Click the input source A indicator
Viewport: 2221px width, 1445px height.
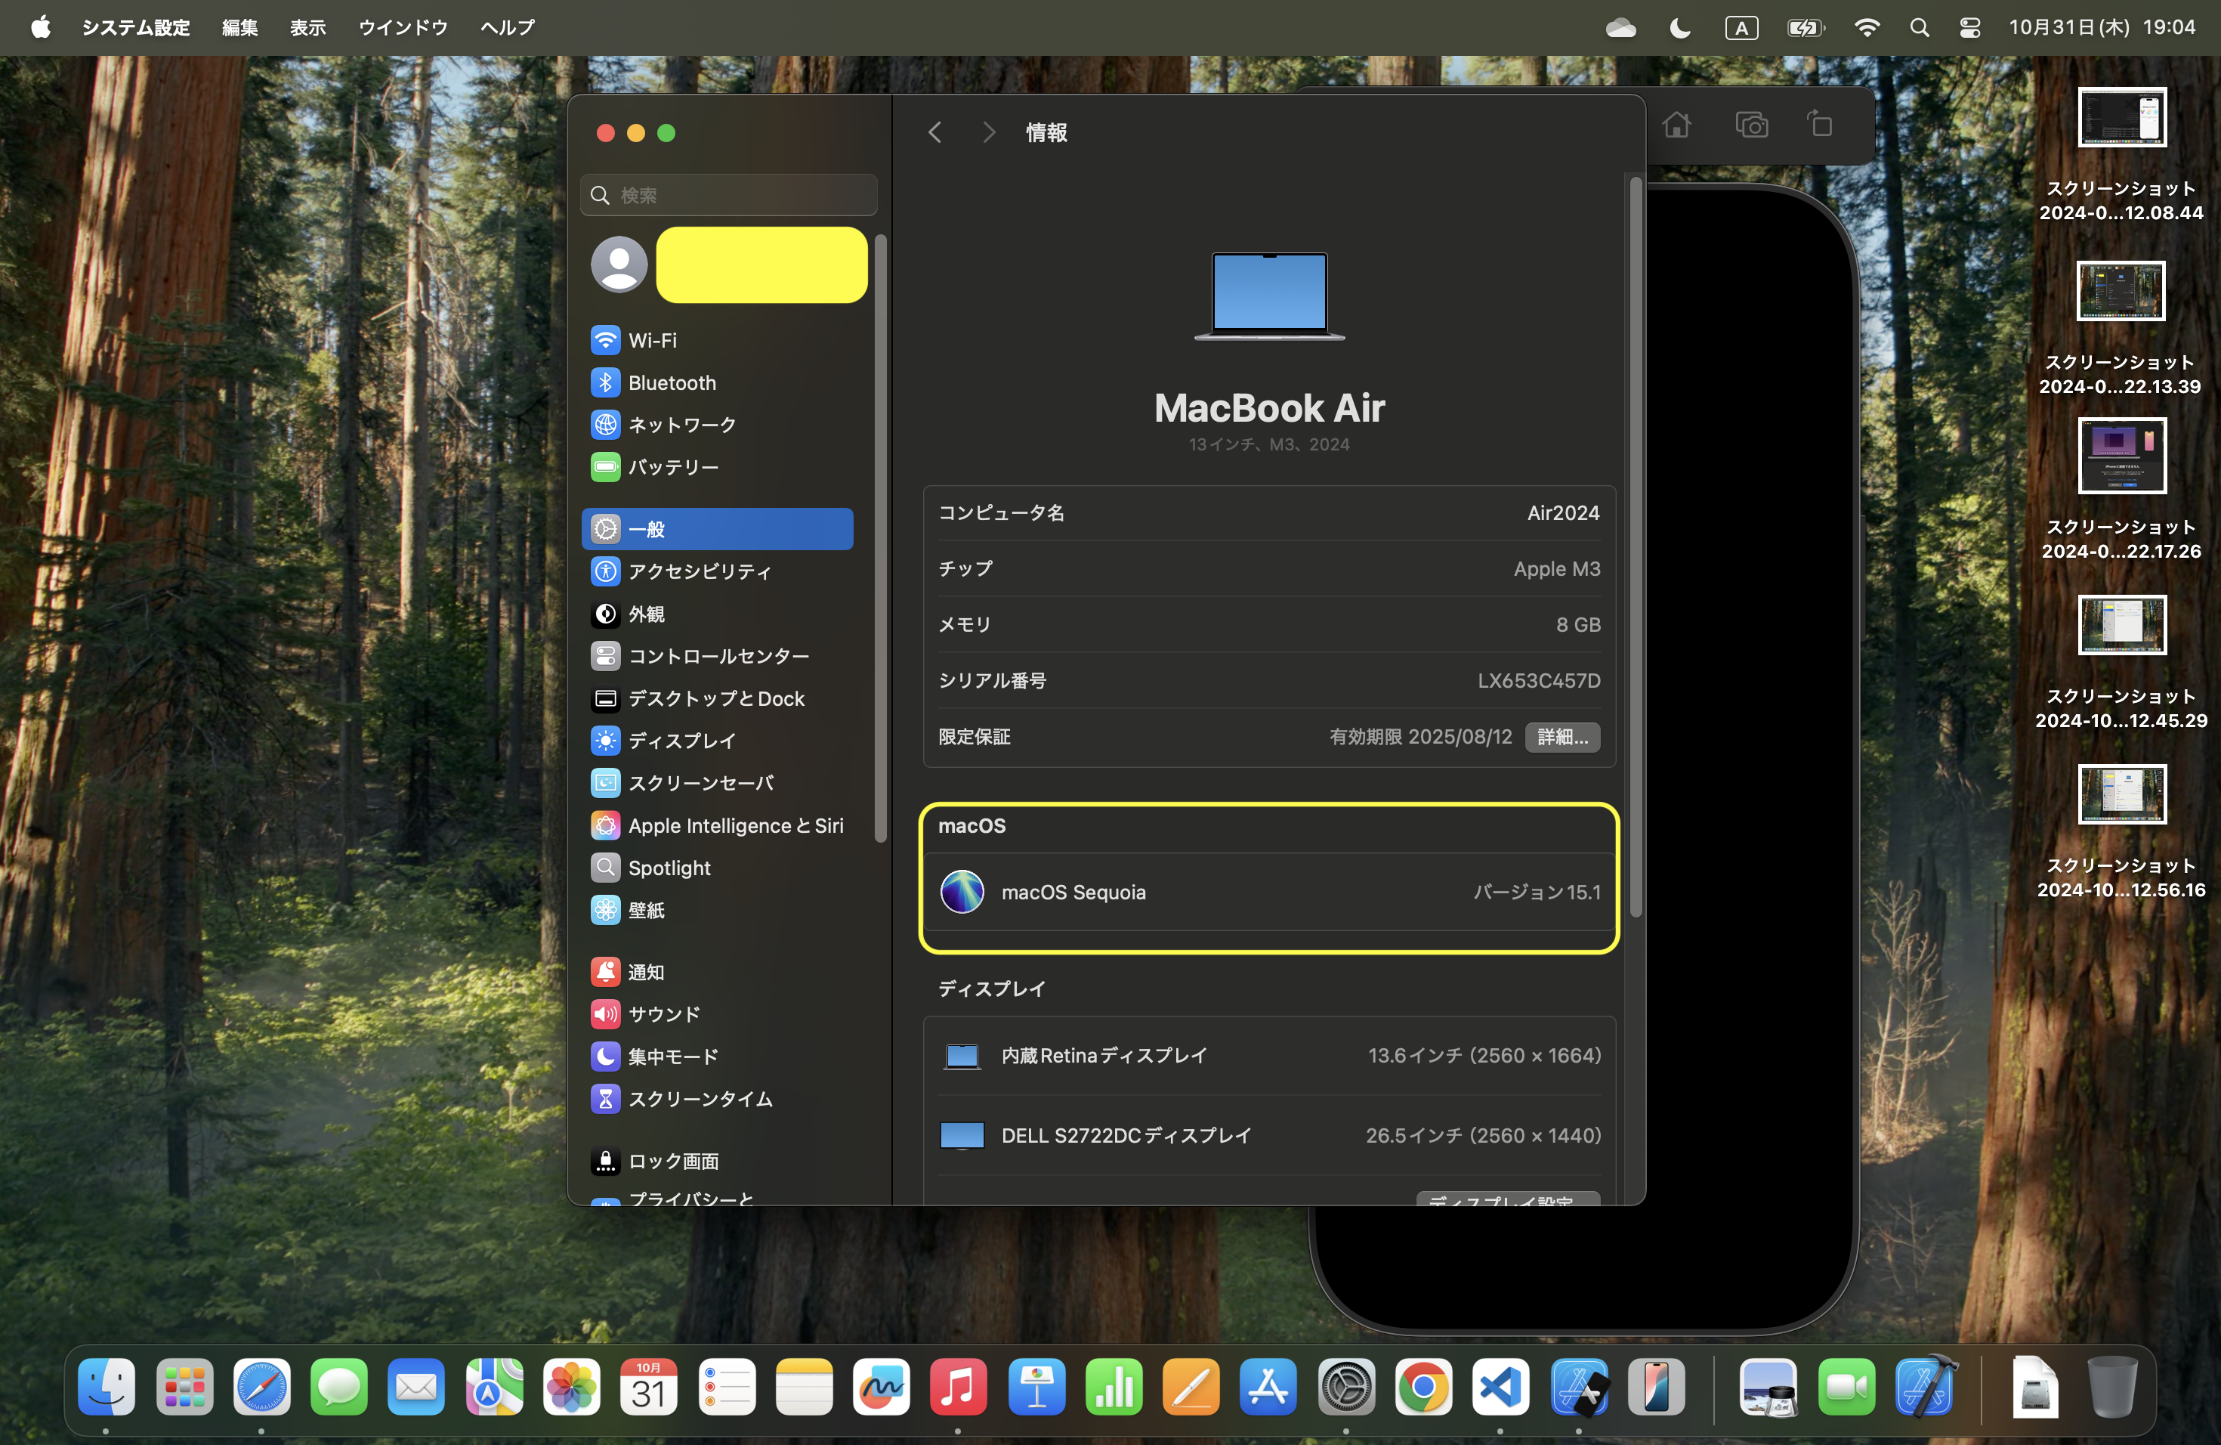point(1741,28)
